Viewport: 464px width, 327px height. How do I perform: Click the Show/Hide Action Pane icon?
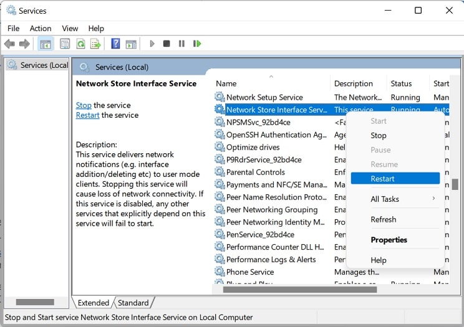(x=131, y=44)
